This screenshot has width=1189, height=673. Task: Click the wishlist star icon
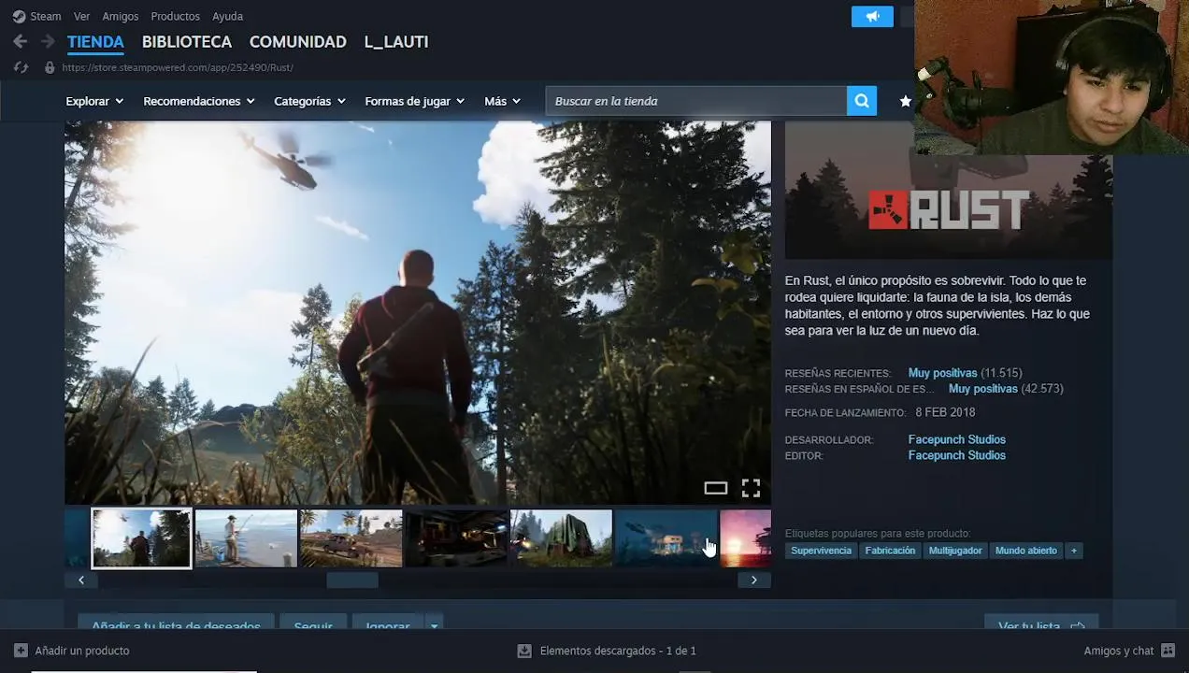pos(905,101)
